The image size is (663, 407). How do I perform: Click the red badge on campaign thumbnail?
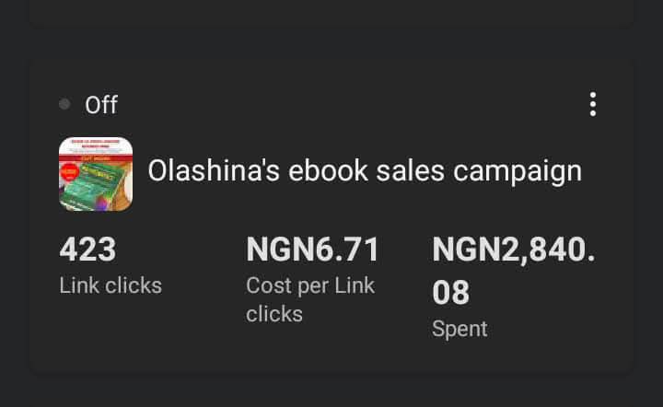tap(67, 172)
